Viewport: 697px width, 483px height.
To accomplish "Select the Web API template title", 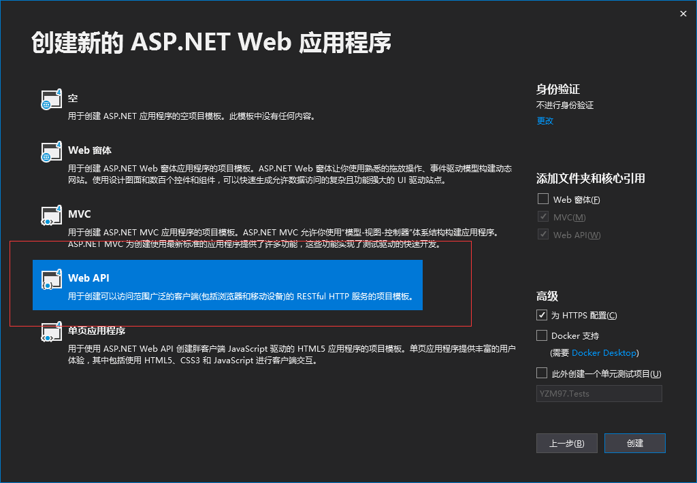I will 88,278.
